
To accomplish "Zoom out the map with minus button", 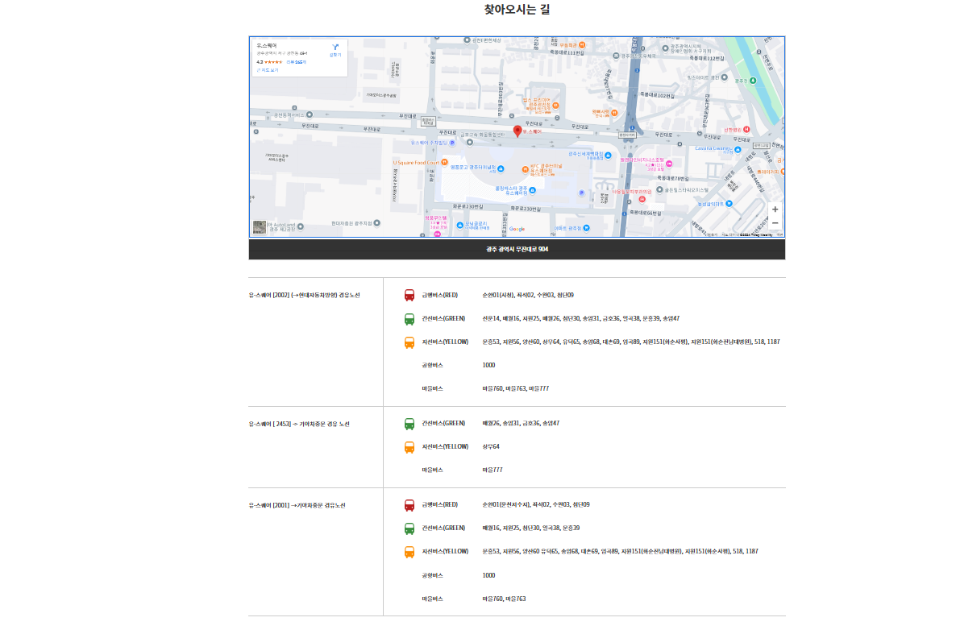I will [x=775, y=223].
